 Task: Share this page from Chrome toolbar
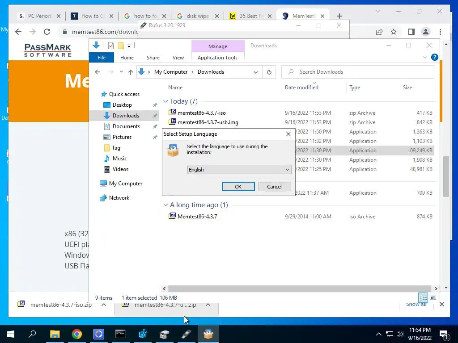[x=379, y=32]
